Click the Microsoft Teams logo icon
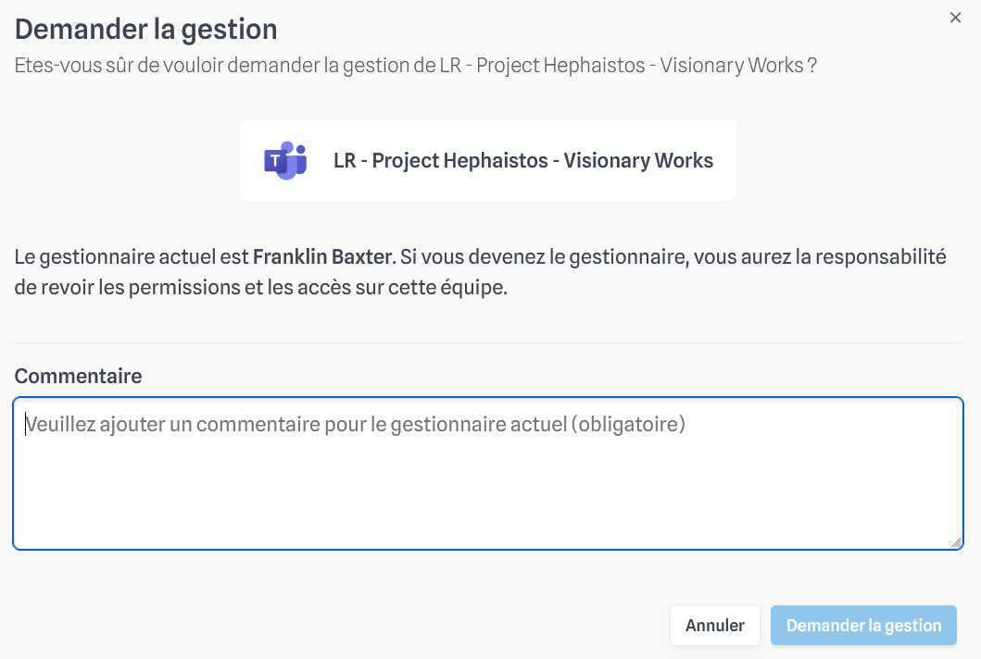The height and width of the screenshot is (659, 981). click(x=285, y=161)
